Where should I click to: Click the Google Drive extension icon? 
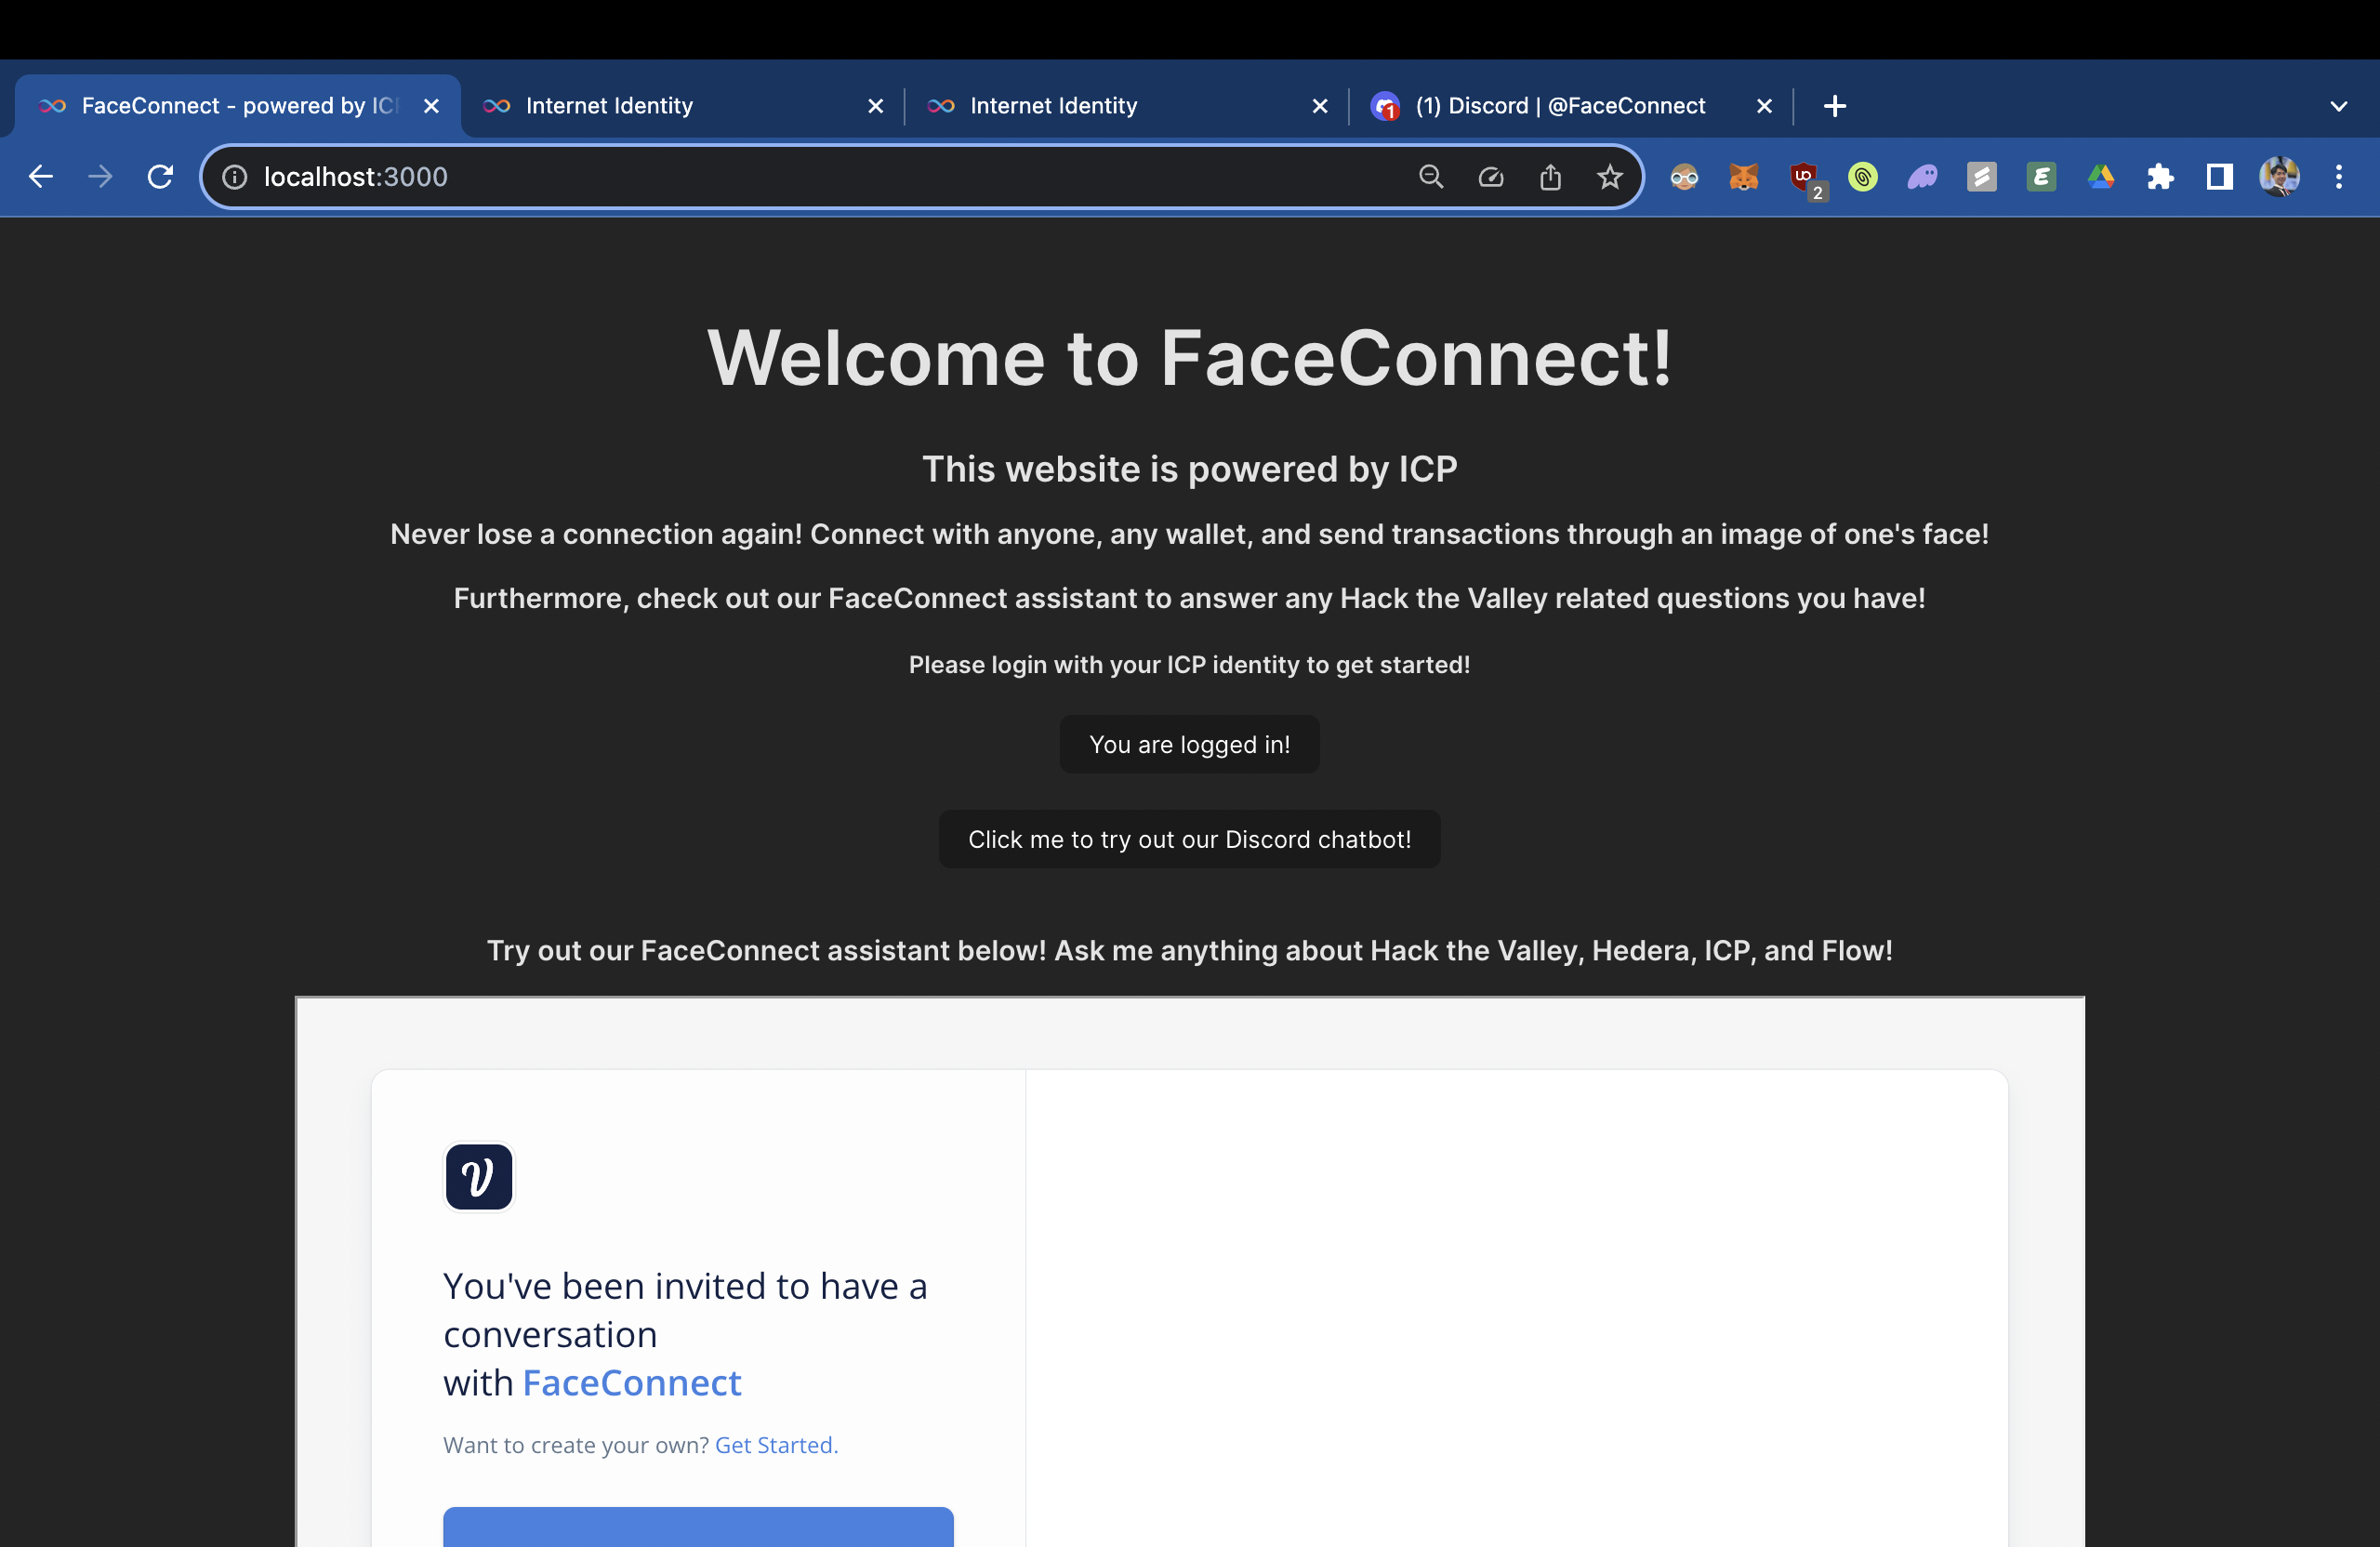tap(2100, 177)
